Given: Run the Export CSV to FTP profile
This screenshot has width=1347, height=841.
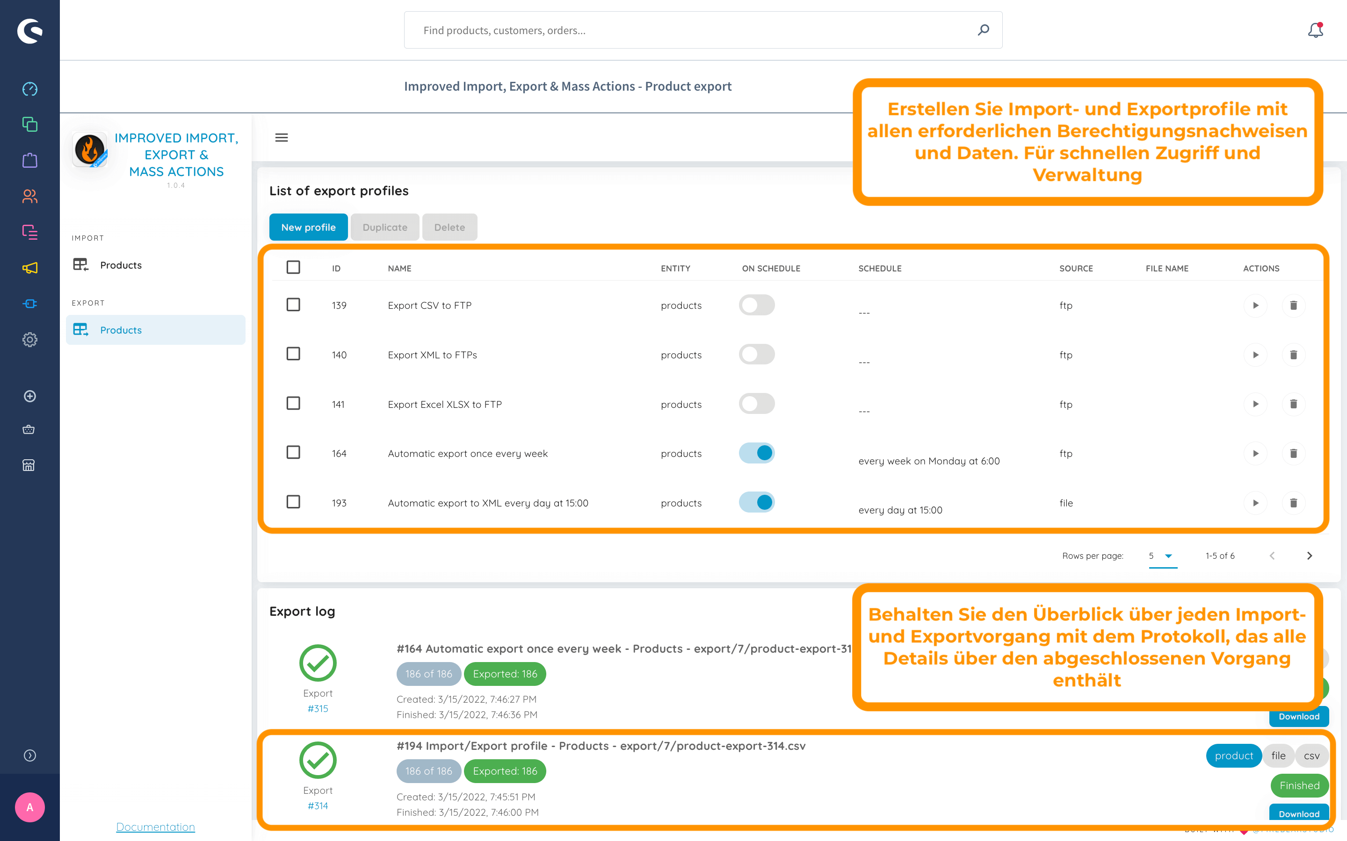Looking at the screenshot, I should (x=1255, y=306).
